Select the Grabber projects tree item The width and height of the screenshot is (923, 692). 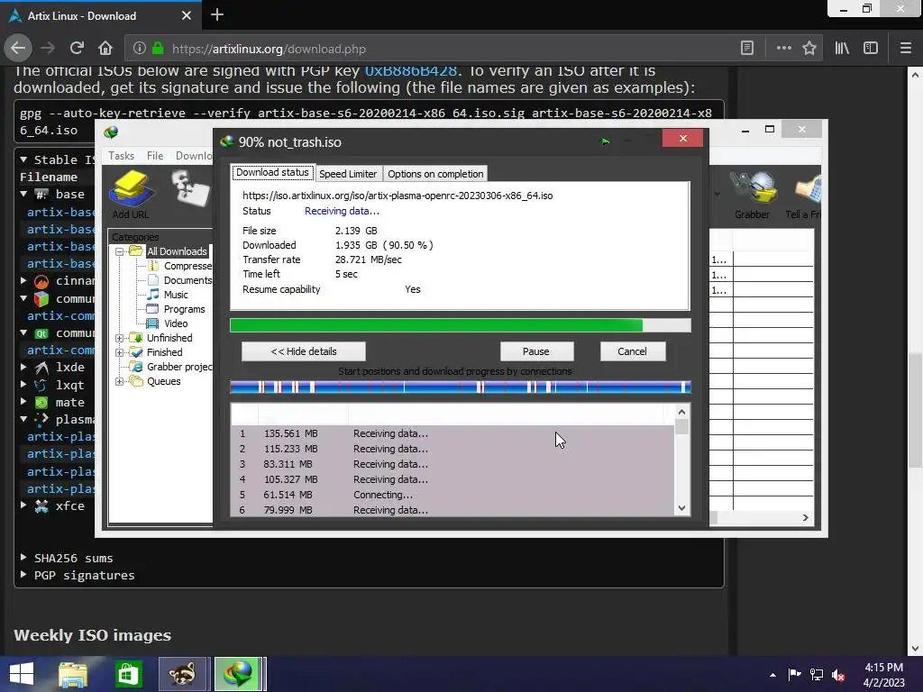pos(172,367)
